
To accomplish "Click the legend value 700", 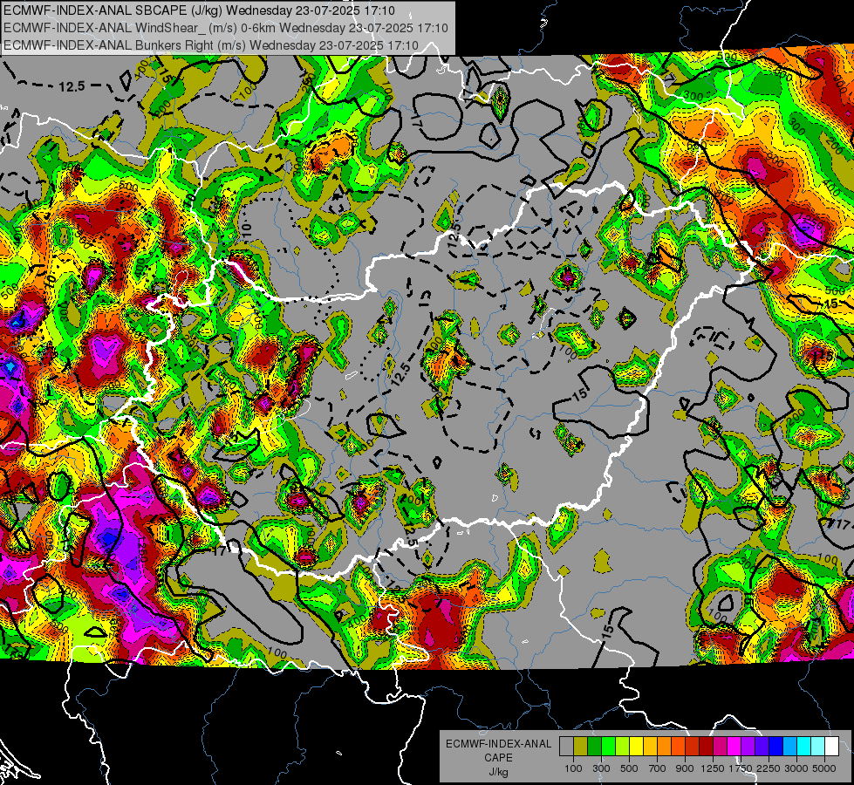I will 658,768.
